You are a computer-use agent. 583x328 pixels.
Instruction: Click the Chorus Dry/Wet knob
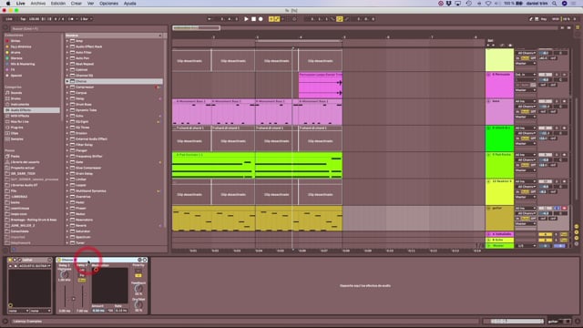point(138,305)
